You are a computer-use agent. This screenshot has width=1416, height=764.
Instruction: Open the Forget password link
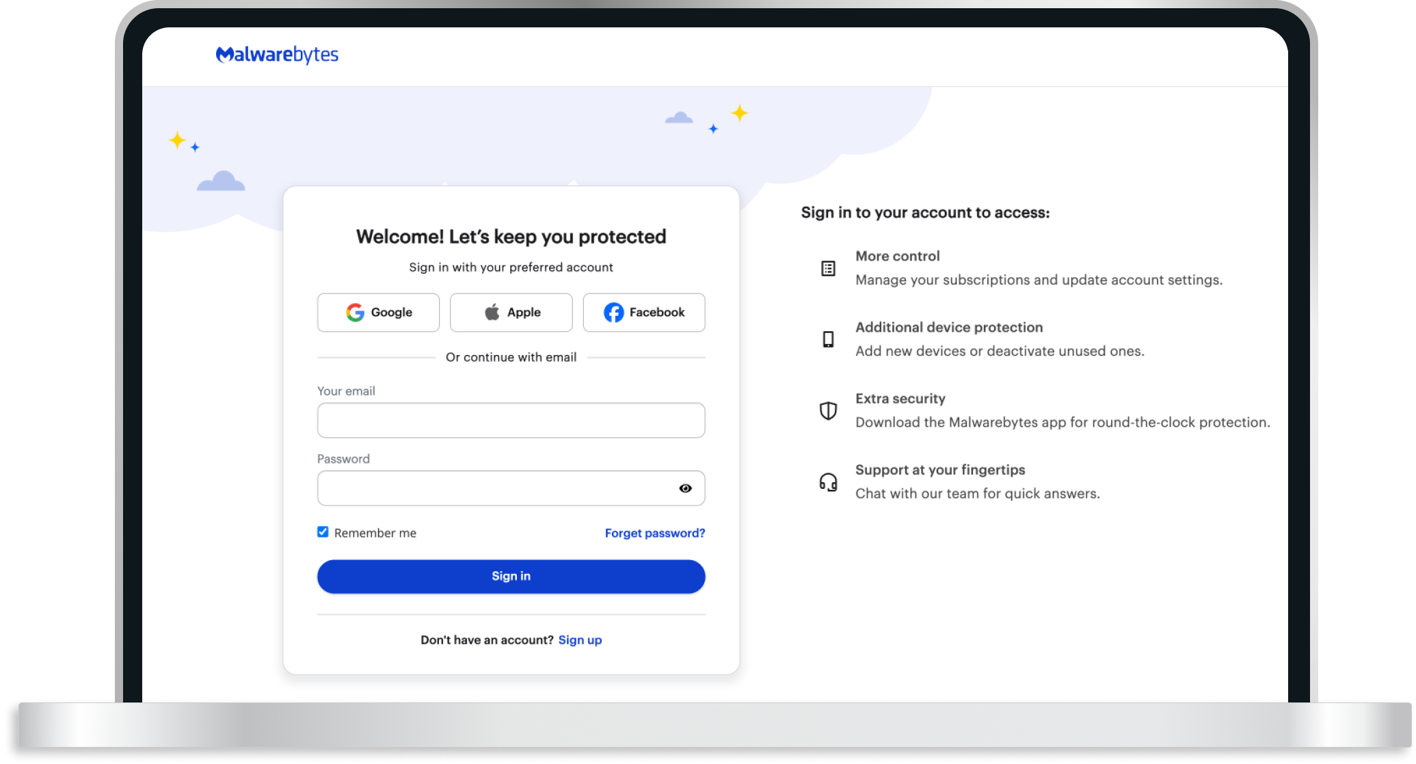pyautogui.click(x=654, y=533)
